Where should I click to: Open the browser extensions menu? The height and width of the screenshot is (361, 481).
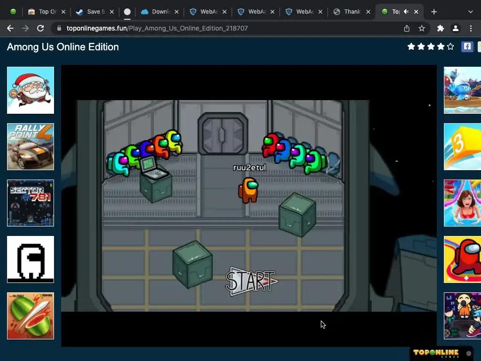[x=441, y=28]
